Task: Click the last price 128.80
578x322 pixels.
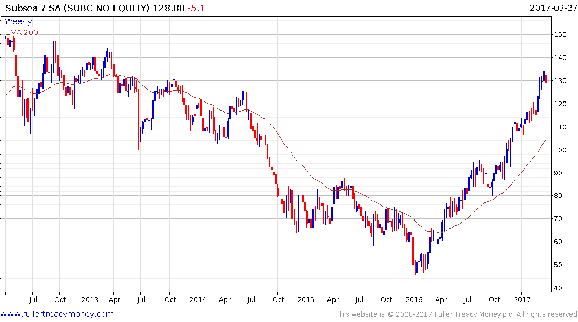Action: [x=169, y=8]
